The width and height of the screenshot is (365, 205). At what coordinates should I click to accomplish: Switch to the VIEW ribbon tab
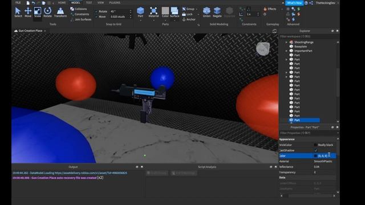(x=100, y=3)
